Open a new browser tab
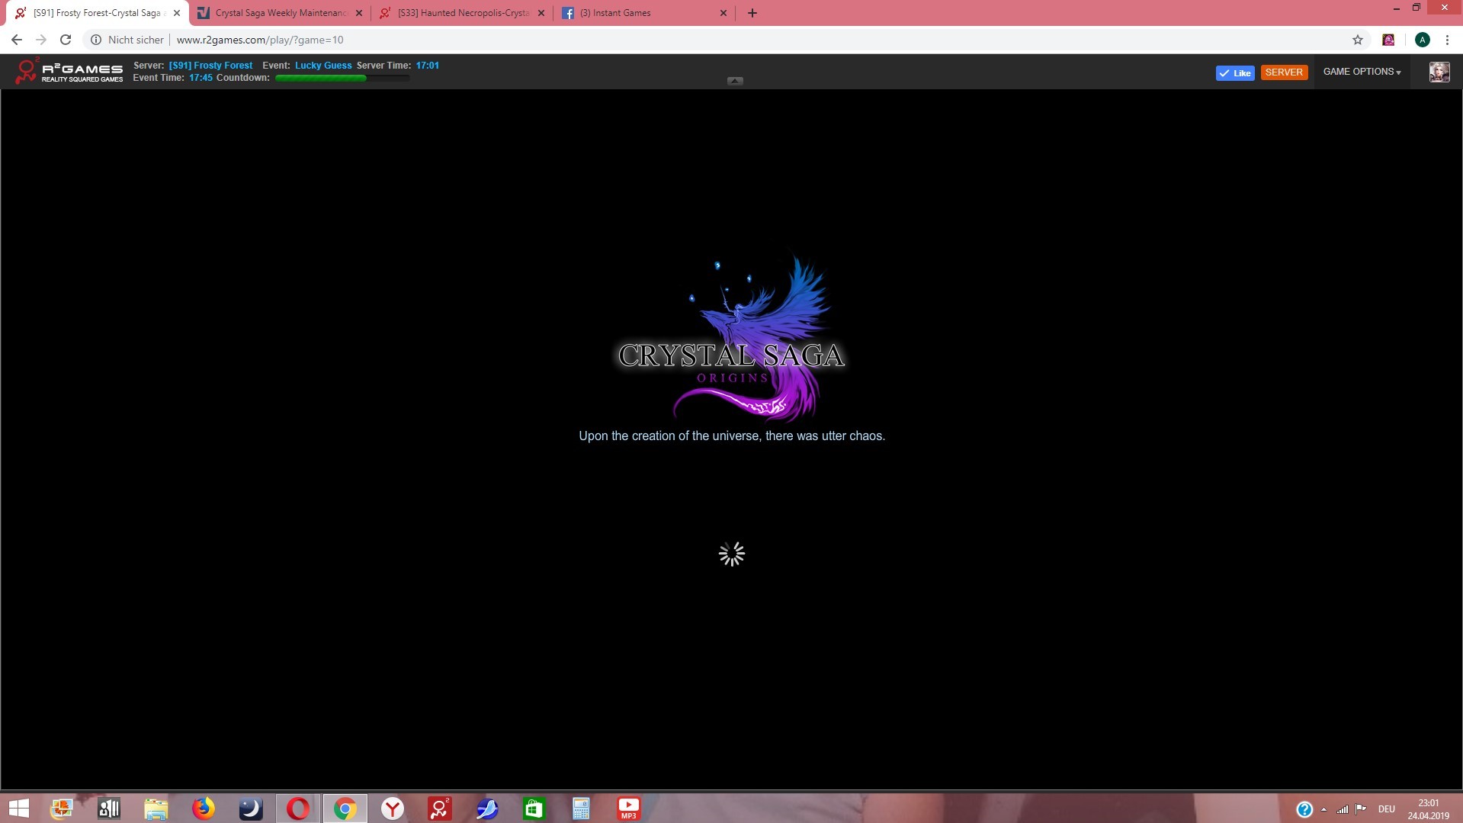 pyautogui.click(x=752, y=13)
